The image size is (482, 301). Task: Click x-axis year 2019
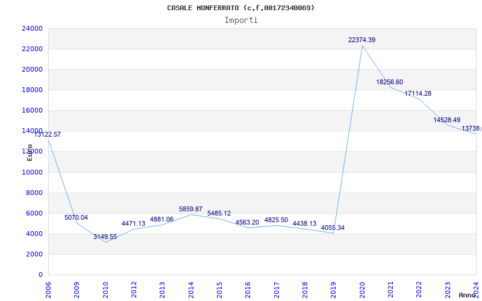(x=334, y=290)
